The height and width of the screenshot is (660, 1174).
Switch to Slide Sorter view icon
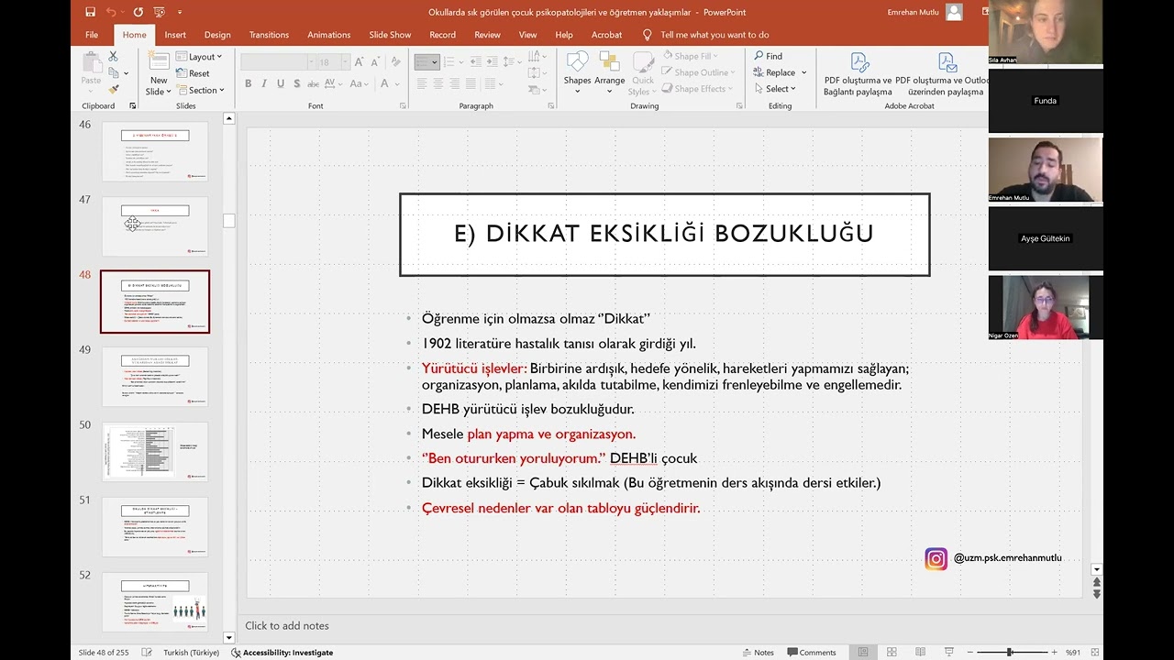[892, 652]
